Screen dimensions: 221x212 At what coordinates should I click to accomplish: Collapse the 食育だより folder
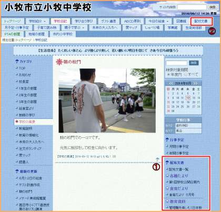(167, 188)
